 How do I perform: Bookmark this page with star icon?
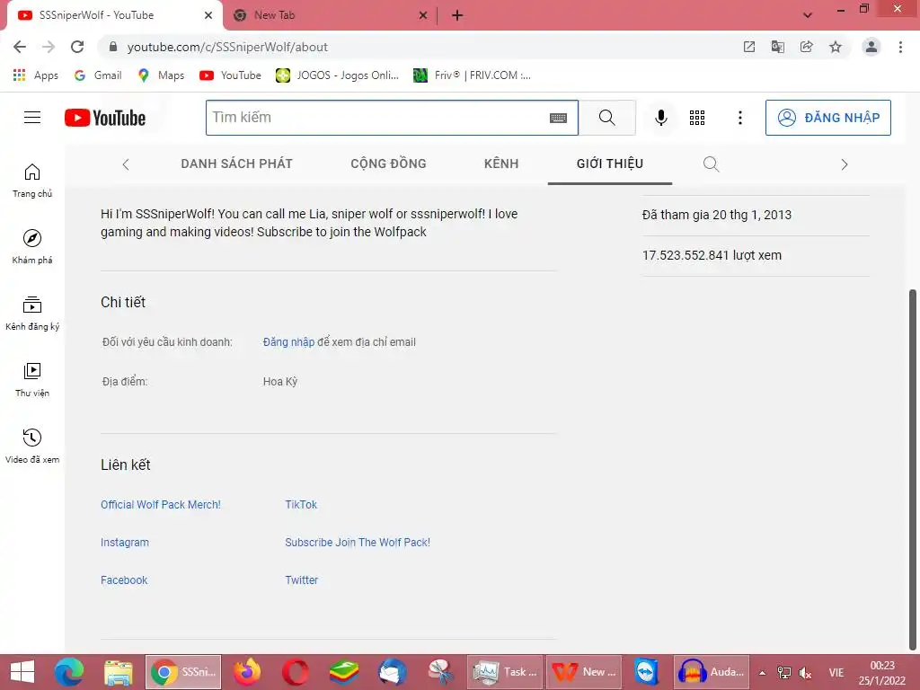836,47
